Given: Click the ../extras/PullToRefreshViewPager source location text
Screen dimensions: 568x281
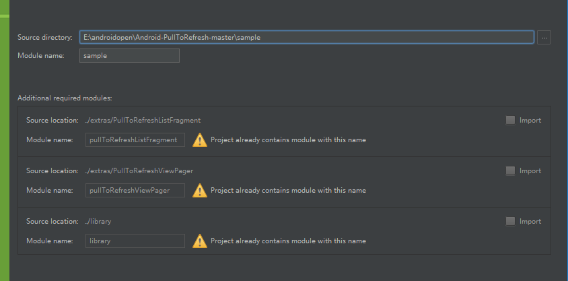Looking at the screenshot, I should [x=139, y=170].
